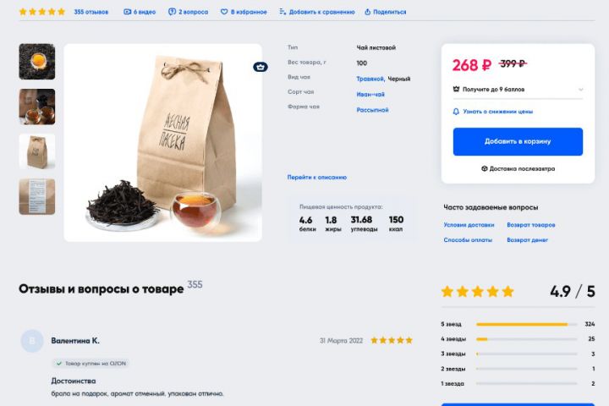Add product with Добавить в корзину button
Image resolution: width=609 pixels, height=406 pixels.
(x=518, y=141)
